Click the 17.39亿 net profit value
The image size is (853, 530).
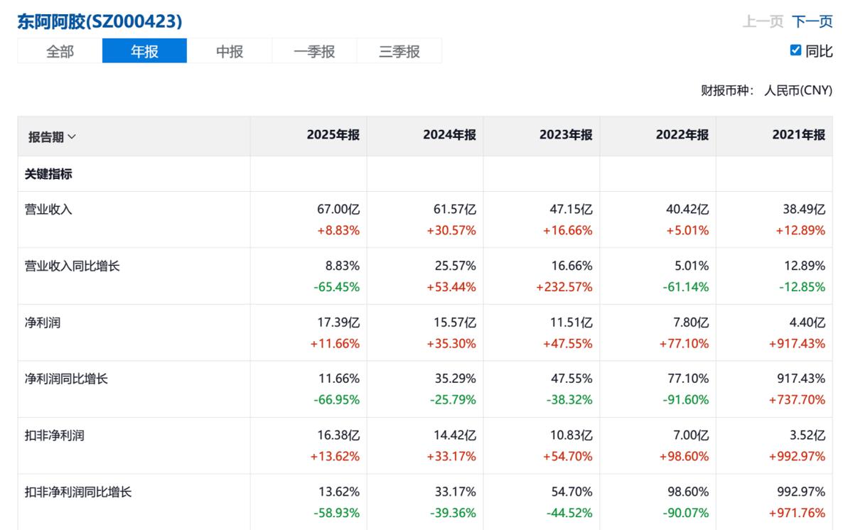coord(338,323)
